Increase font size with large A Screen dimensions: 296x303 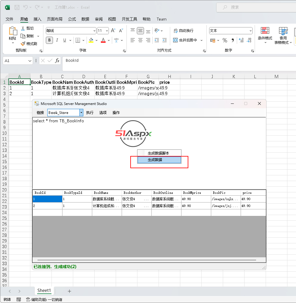click(x=113, y=30)
